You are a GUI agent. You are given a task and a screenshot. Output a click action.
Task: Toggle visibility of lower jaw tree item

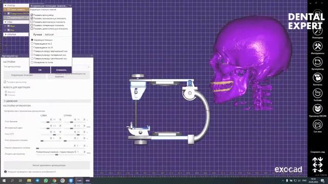click(x=9, y=30)
